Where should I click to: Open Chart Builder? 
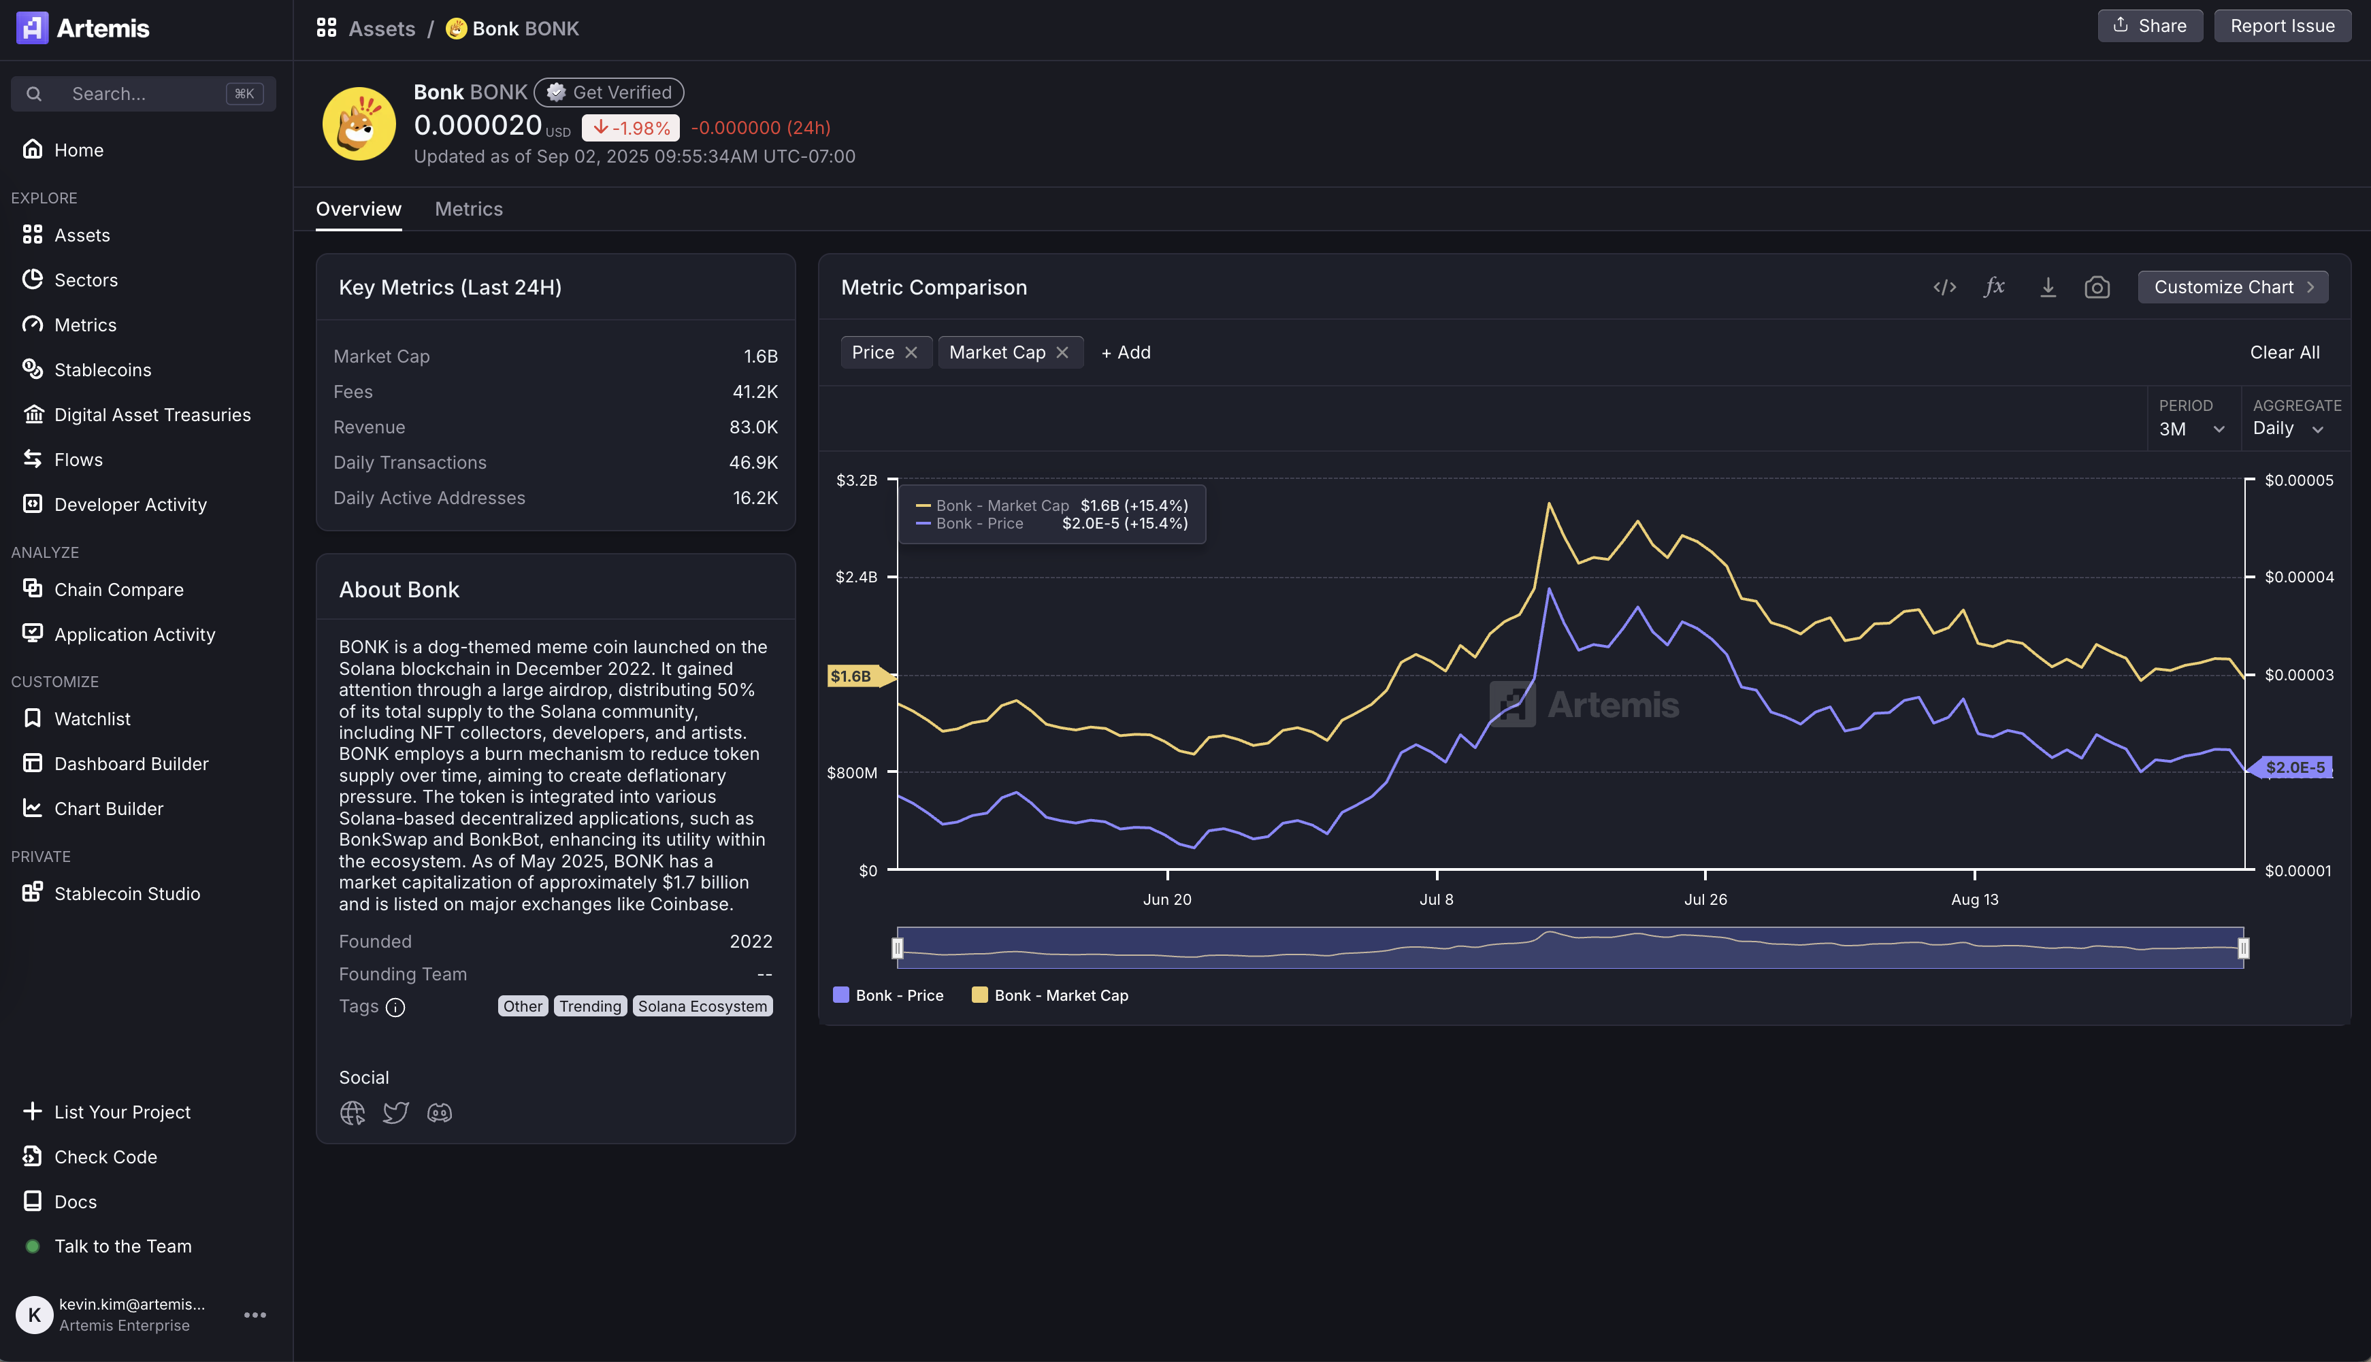93,808
